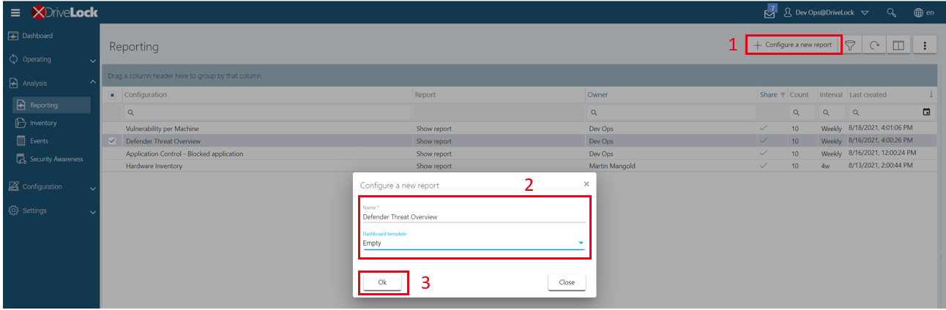Click the Settings gear icon in the sidebar

pos(14,211)
